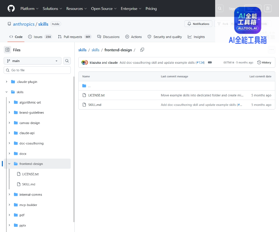Open Open Source dropdown in header
279x232 pixels.
[x=104, y=9]
